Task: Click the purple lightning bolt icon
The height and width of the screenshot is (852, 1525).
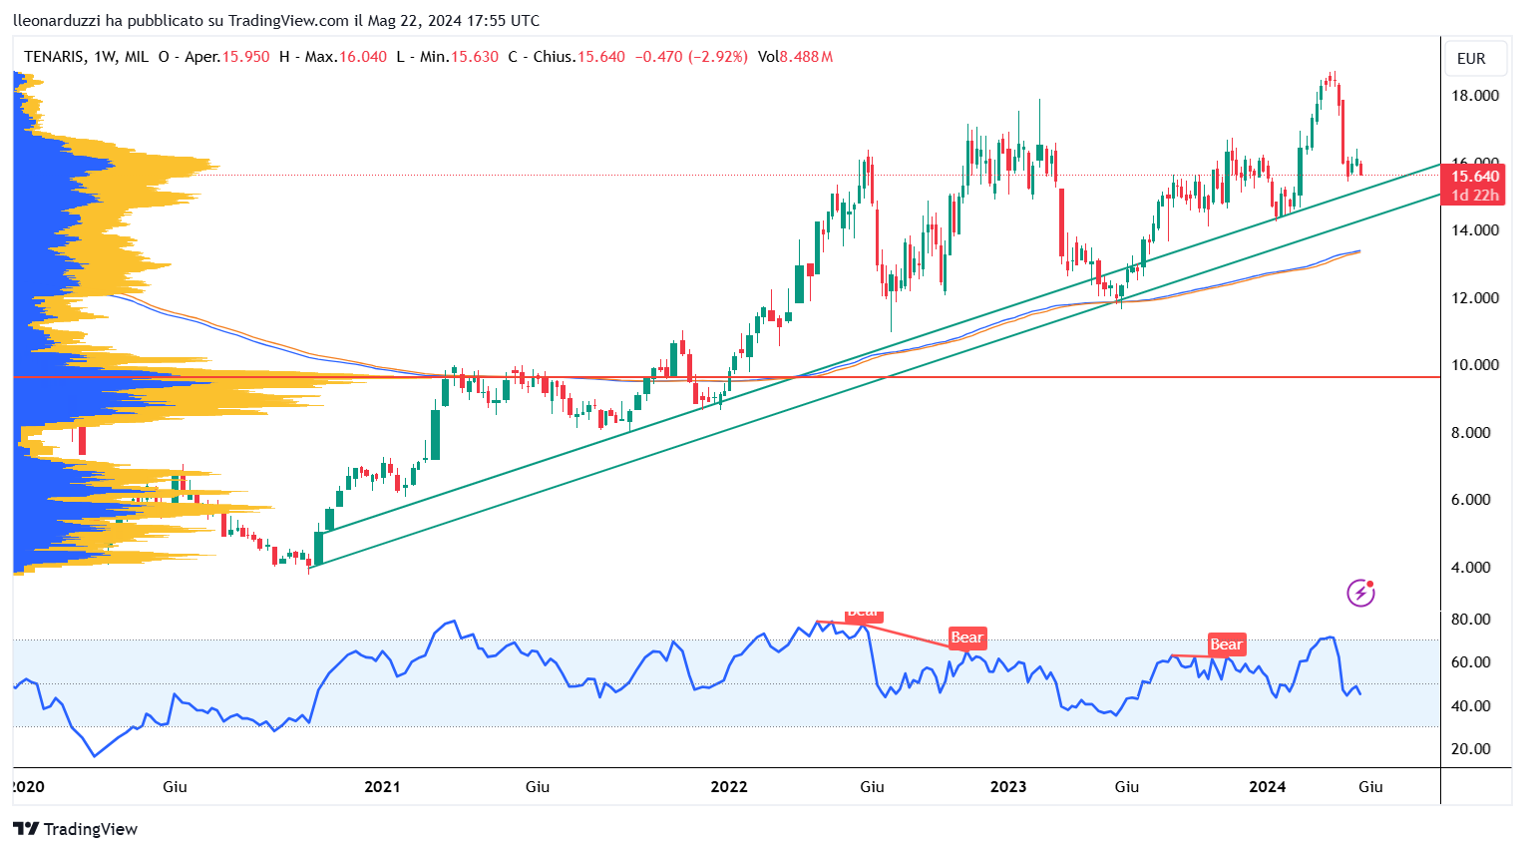Action: coord(1360,594)
